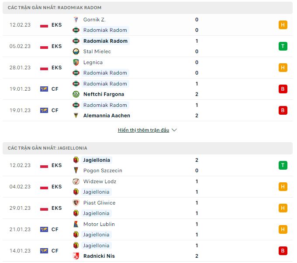Click the Gornik Z. team crest icon
The height and width of the screenshot is (263, 297).
(x=76, y=20)
